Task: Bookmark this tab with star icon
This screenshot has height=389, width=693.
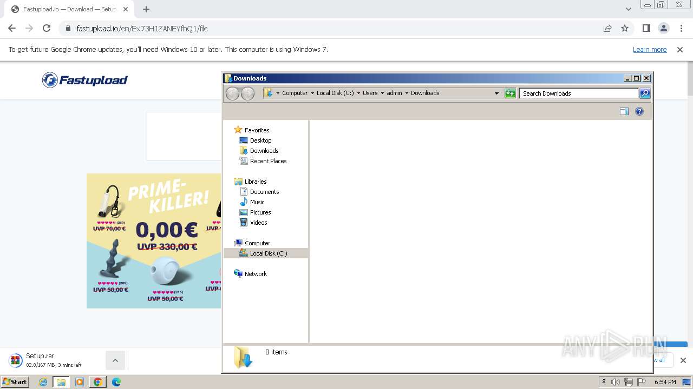Action: (625, 28)
